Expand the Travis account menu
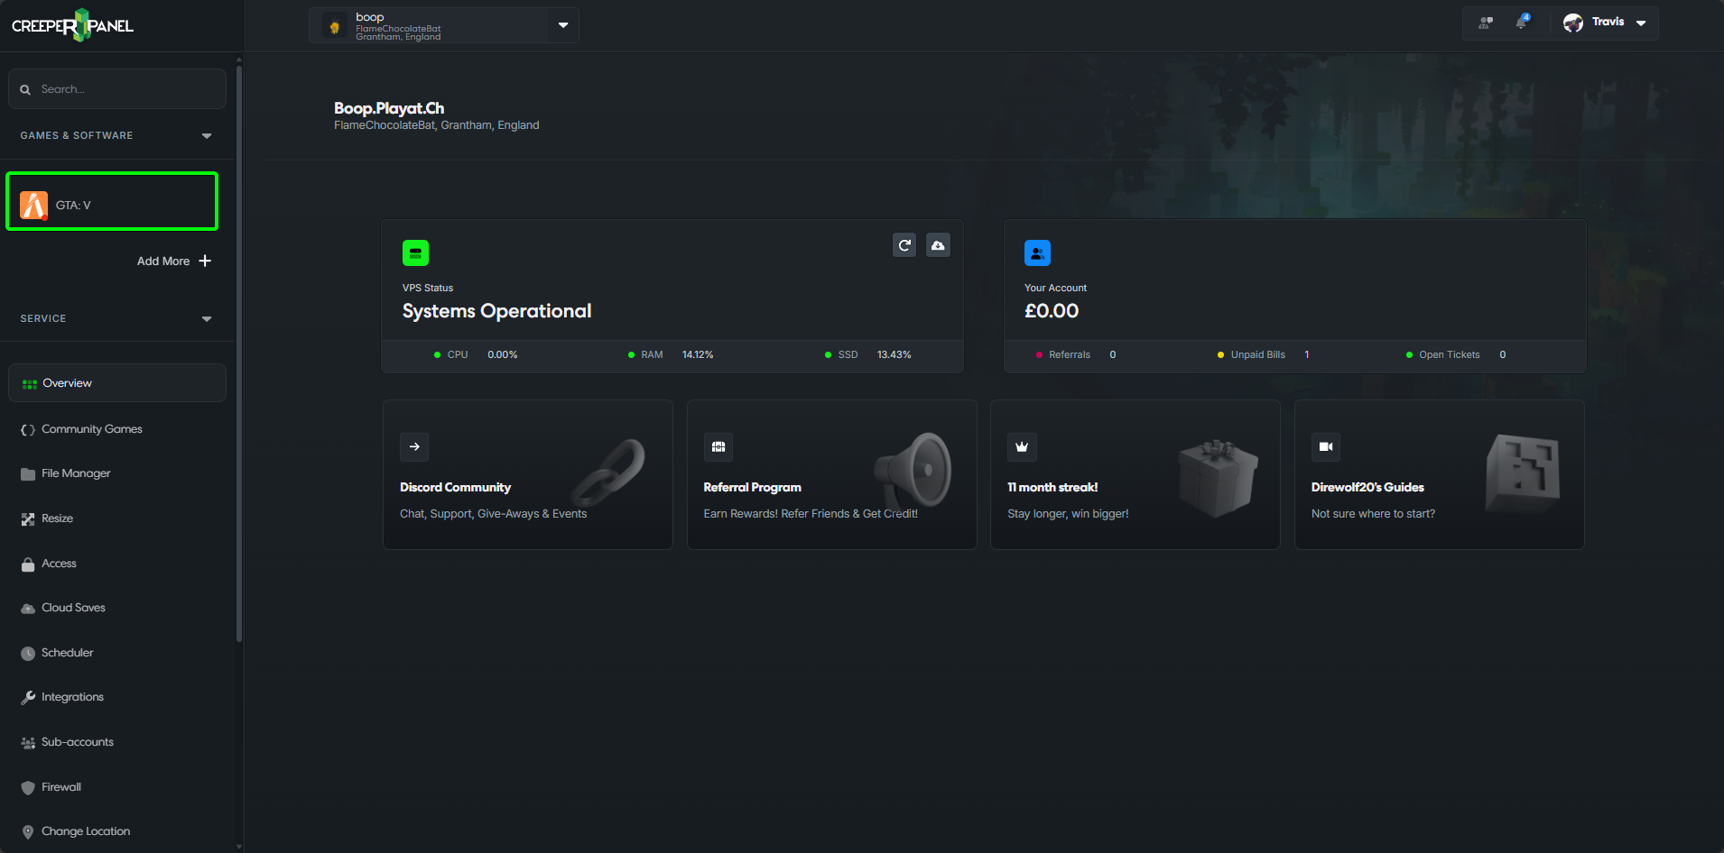 tap(1641, 23)
